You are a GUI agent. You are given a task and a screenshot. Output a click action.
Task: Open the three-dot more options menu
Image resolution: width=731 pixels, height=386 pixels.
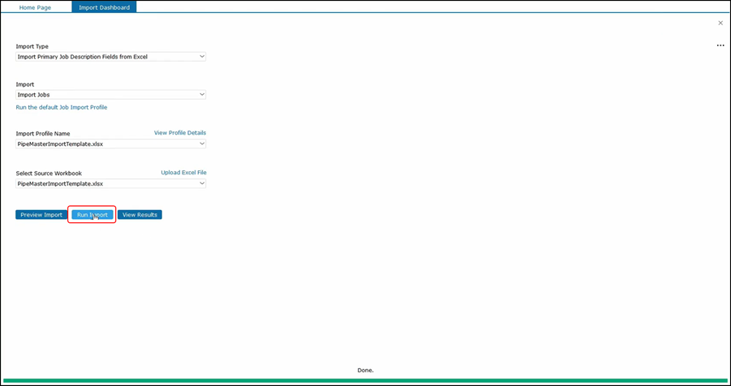coord(720,45)
